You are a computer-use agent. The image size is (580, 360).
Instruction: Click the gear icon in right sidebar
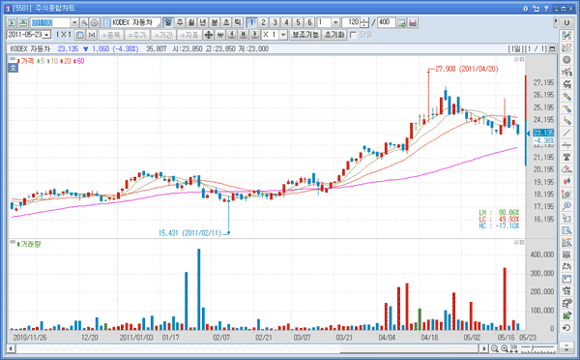566,60
